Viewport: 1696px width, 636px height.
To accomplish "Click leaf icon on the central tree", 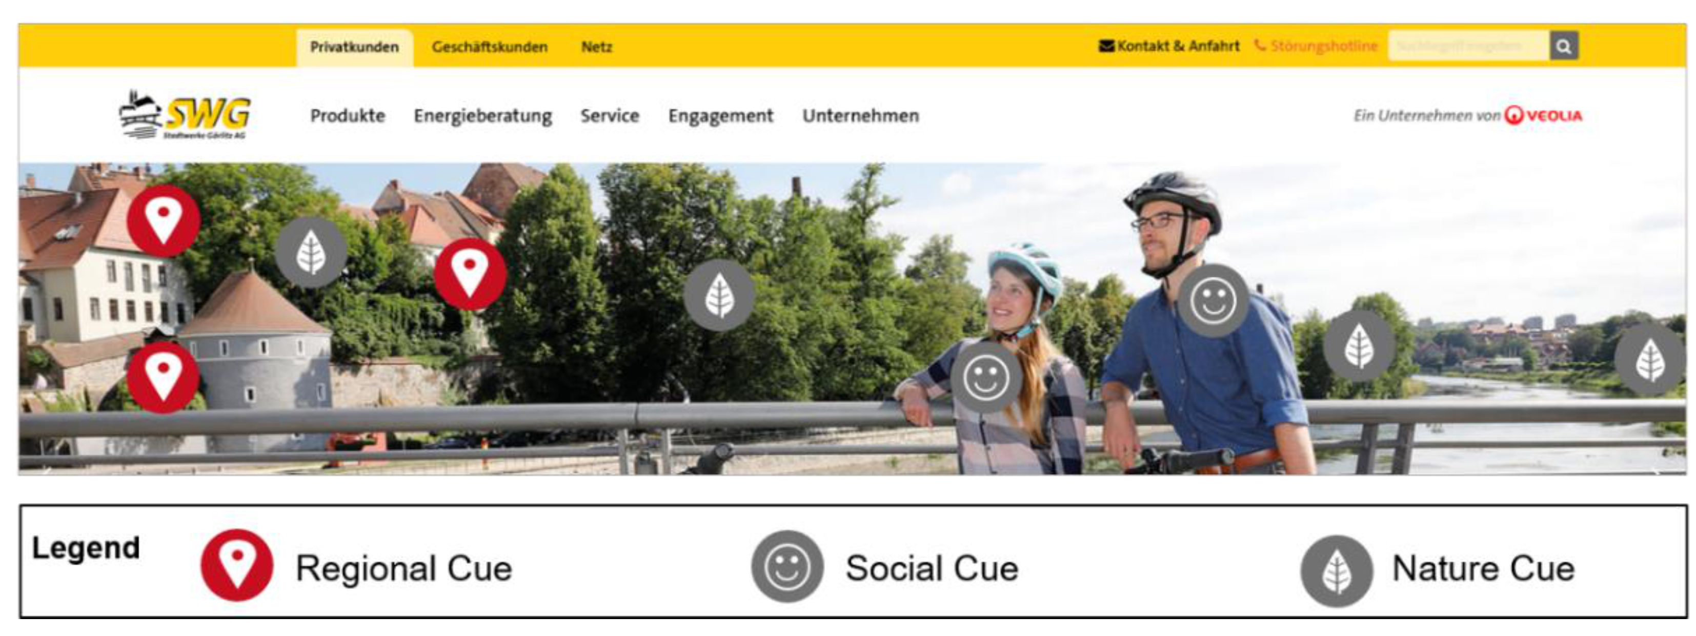I will [x=719, y=295].
